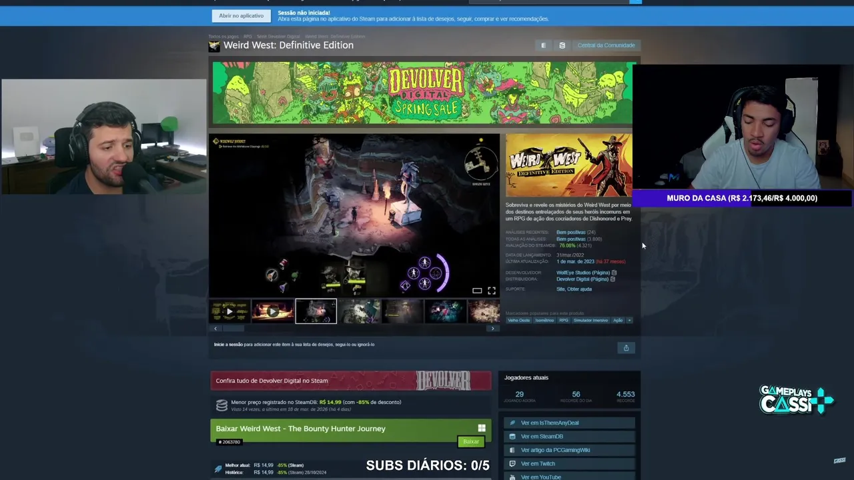Select the fifth media thumbnail in the strip
This screenshot has width=854, height=480.
(x=402, y=311)
